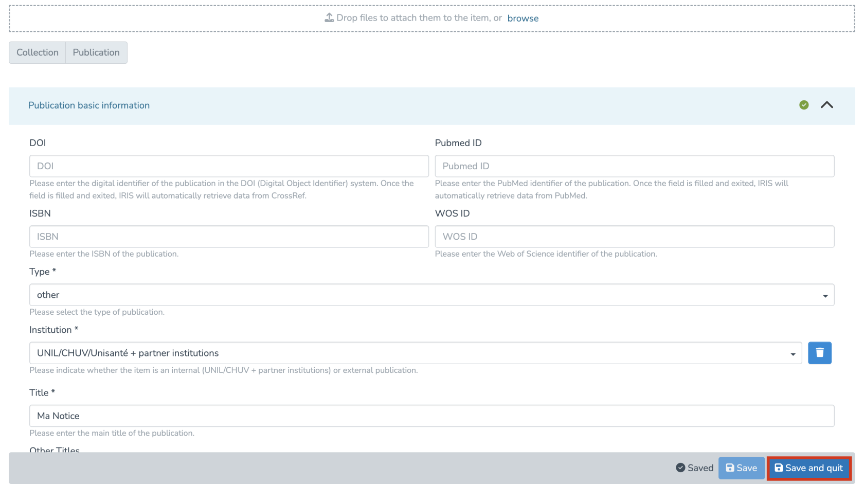Focus the ISBN text field

coord(229,237)
